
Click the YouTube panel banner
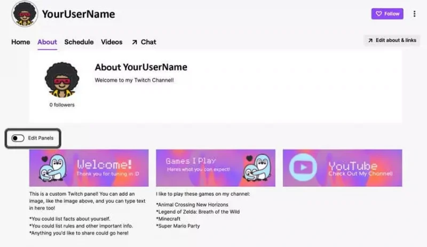[342, 168]
